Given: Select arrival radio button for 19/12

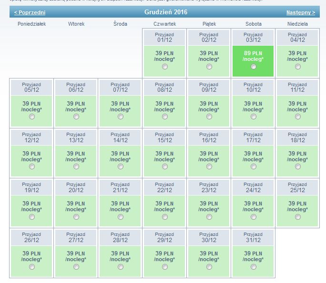Looking at the screenshot, I should [x=32, y=217].
